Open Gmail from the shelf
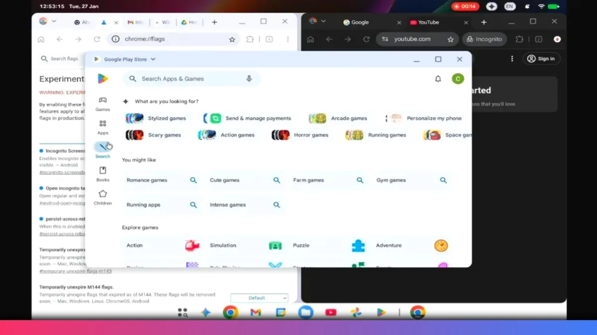 coord(256,313)
